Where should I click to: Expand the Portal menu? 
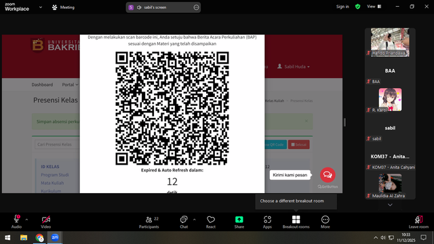pyautogui.click(x=70, y=85)
